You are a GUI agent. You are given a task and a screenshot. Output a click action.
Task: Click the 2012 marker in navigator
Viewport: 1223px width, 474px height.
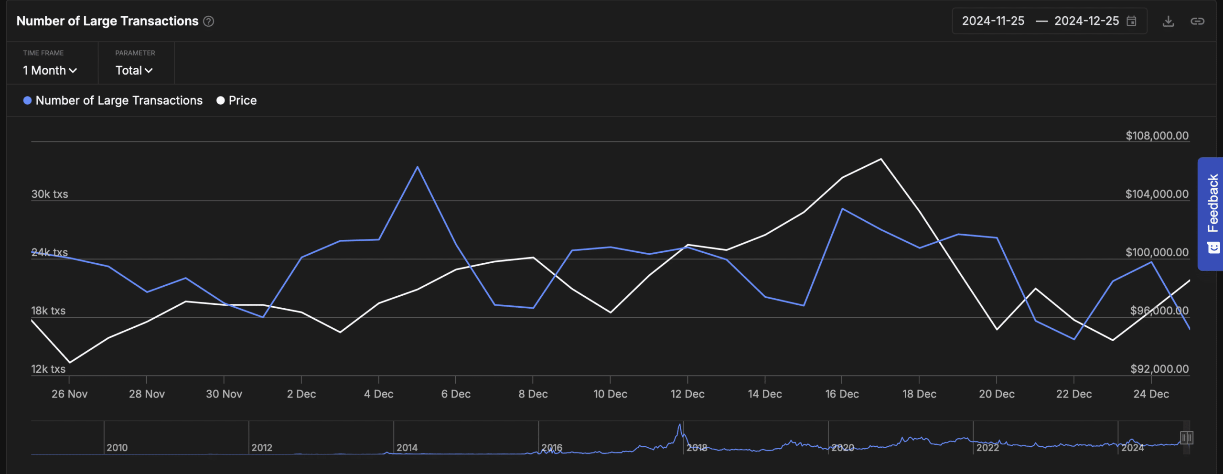click(262, 448)
